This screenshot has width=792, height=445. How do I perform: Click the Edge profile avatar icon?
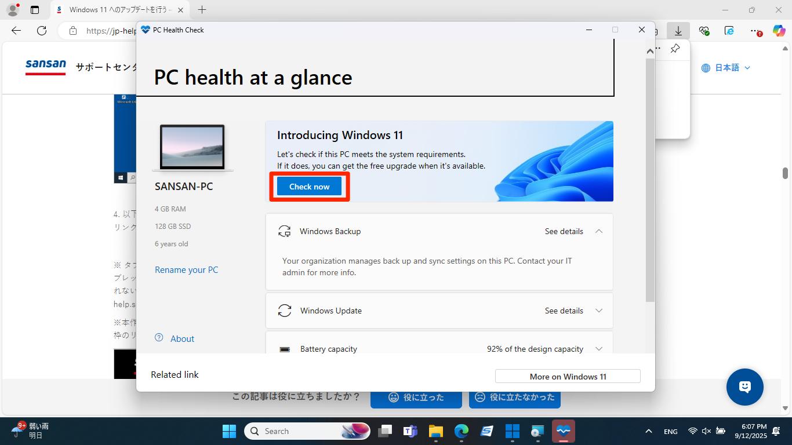click(x=12, y=10)
